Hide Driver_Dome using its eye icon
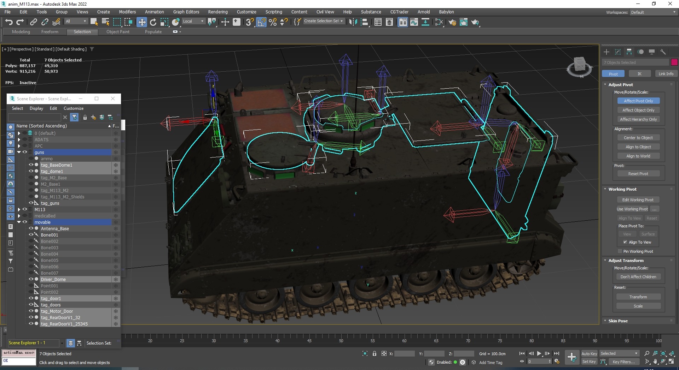This screenshot has height=370, width=679. coord(31,279)
